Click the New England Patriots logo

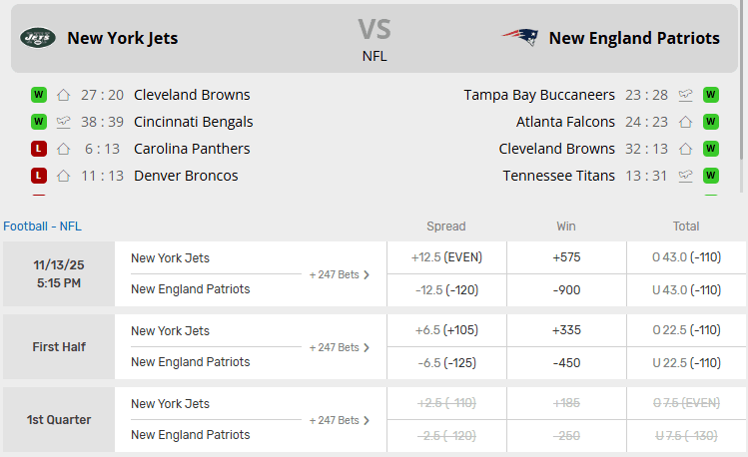click(519, 38)
